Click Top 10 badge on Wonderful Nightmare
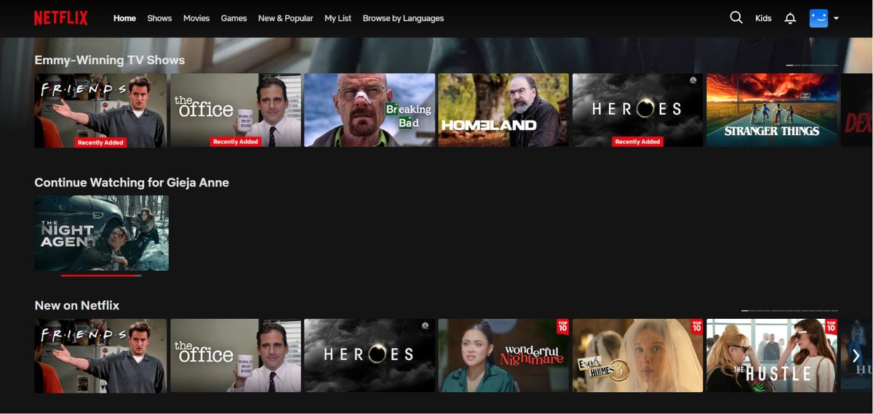Screen dimensions: 873x414 (562, 327)
